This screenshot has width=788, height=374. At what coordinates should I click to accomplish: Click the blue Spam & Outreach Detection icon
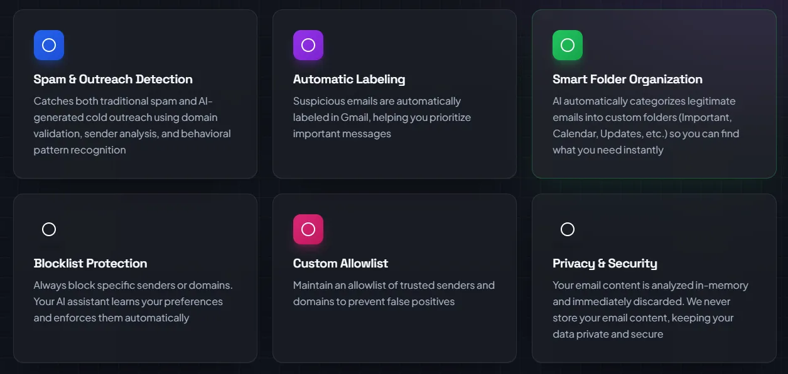[49, 45]
